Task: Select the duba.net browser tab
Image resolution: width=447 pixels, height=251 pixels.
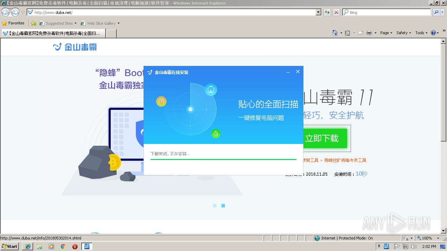Action: (53, 33)
